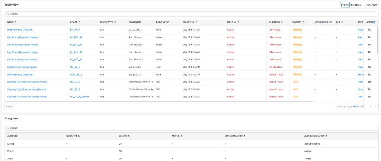Select the Zone Temp point name
The width and height of the screenshot is (381, 161).
point(135,67)
